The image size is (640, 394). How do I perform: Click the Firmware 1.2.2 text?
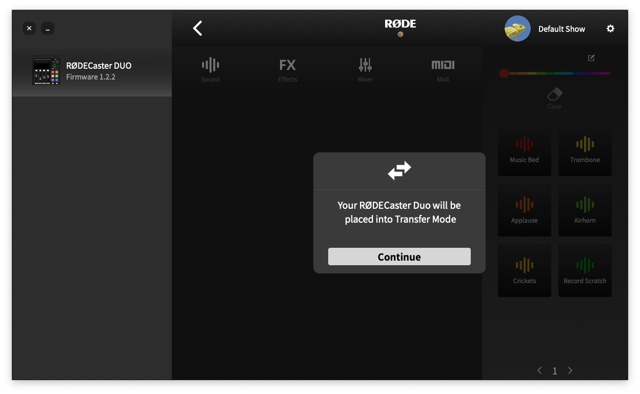pyautogui.click(x=91, y=77)
